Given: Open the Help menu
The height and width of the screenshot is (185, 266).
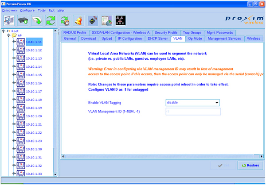Looking at the screenshot, I should coord(61,10).
